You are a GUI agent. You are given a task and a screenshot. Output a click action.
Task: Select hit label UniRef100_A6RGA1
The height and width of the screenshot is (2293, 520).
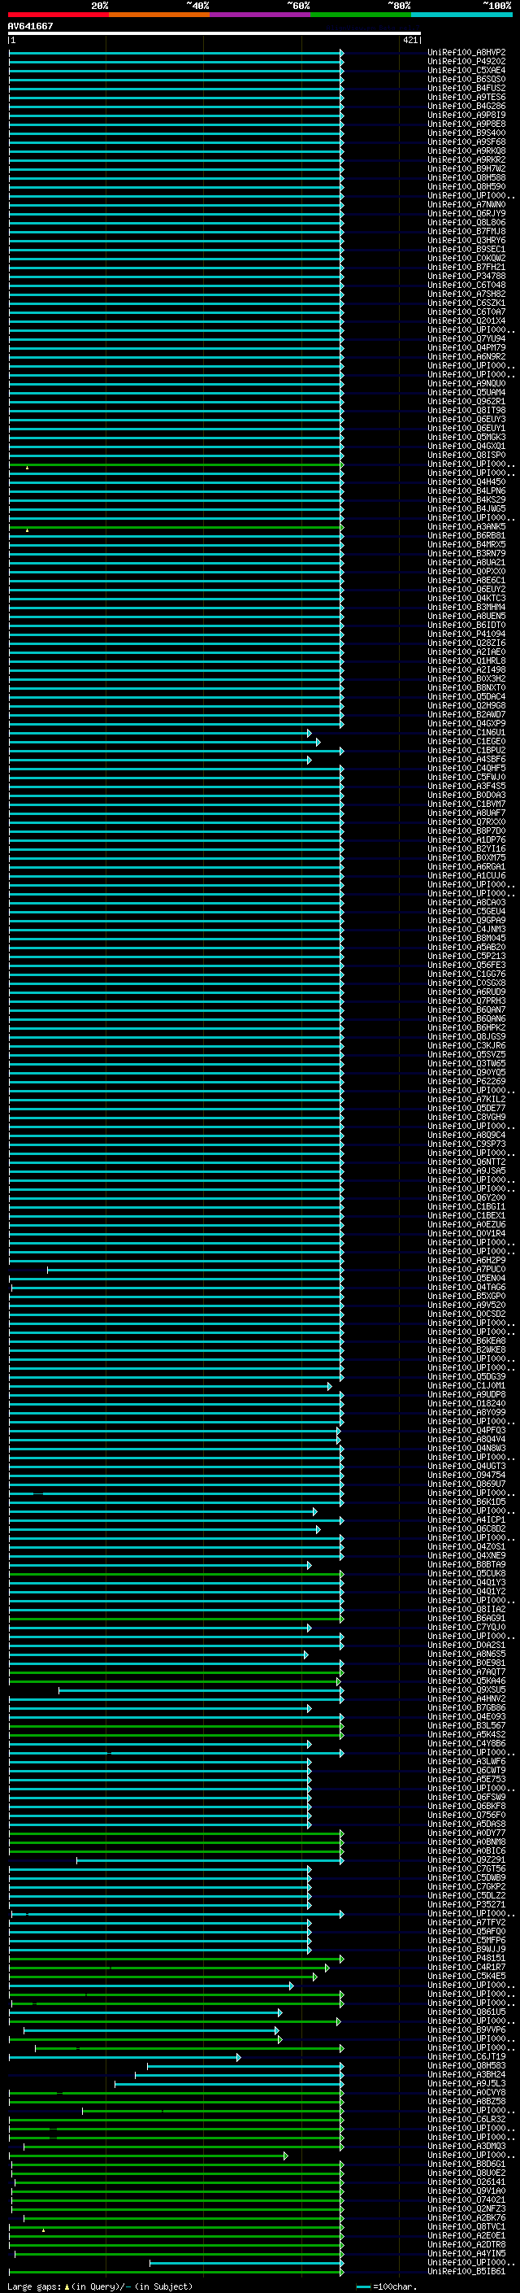pyautogui.click(x=466, y=866)
